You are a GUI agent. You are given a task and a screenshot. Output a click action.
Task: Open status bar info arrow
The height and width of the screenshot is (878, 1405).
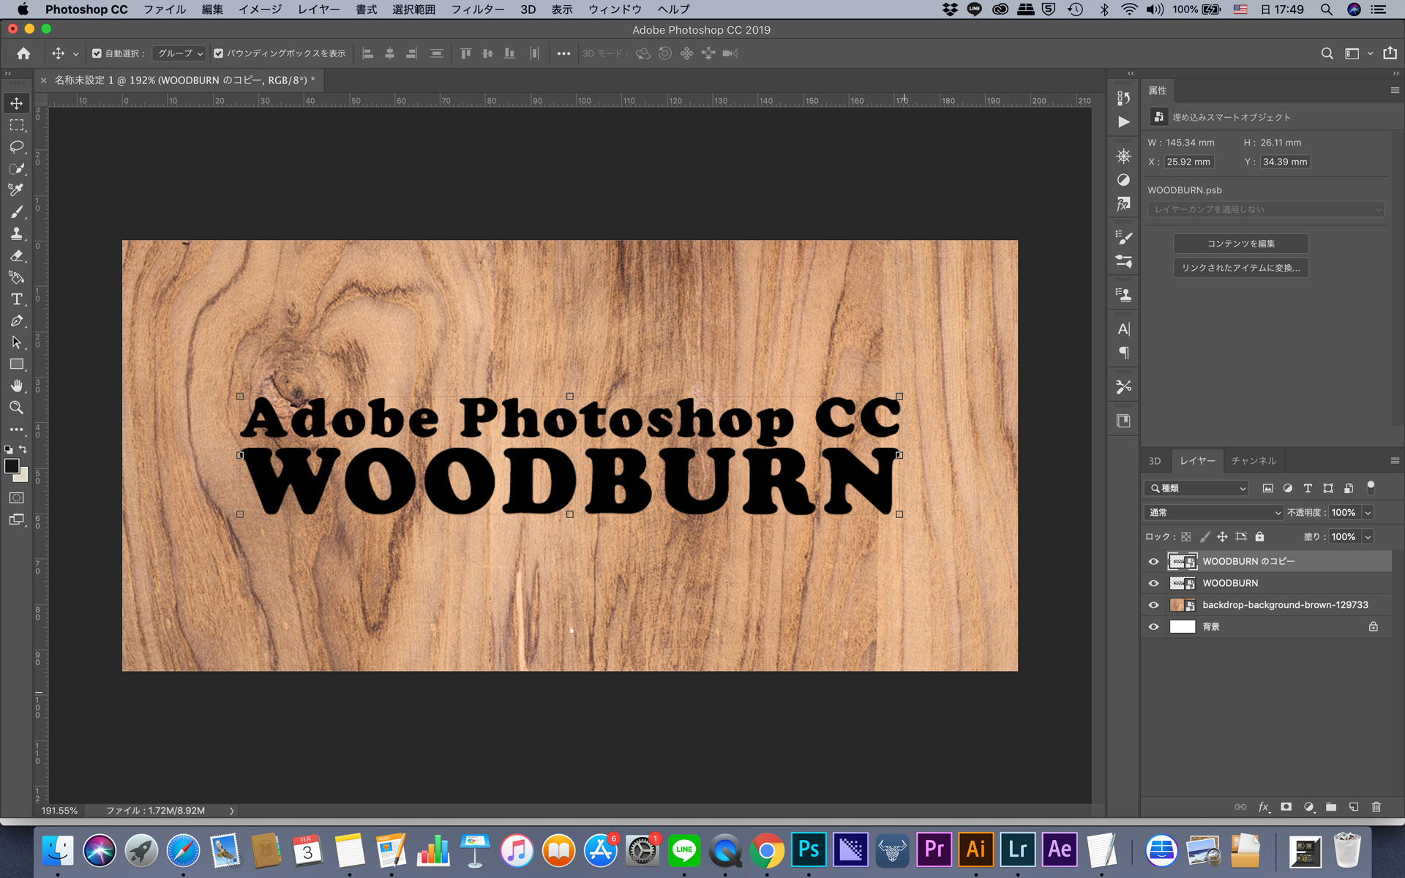(x=232, y=811)
